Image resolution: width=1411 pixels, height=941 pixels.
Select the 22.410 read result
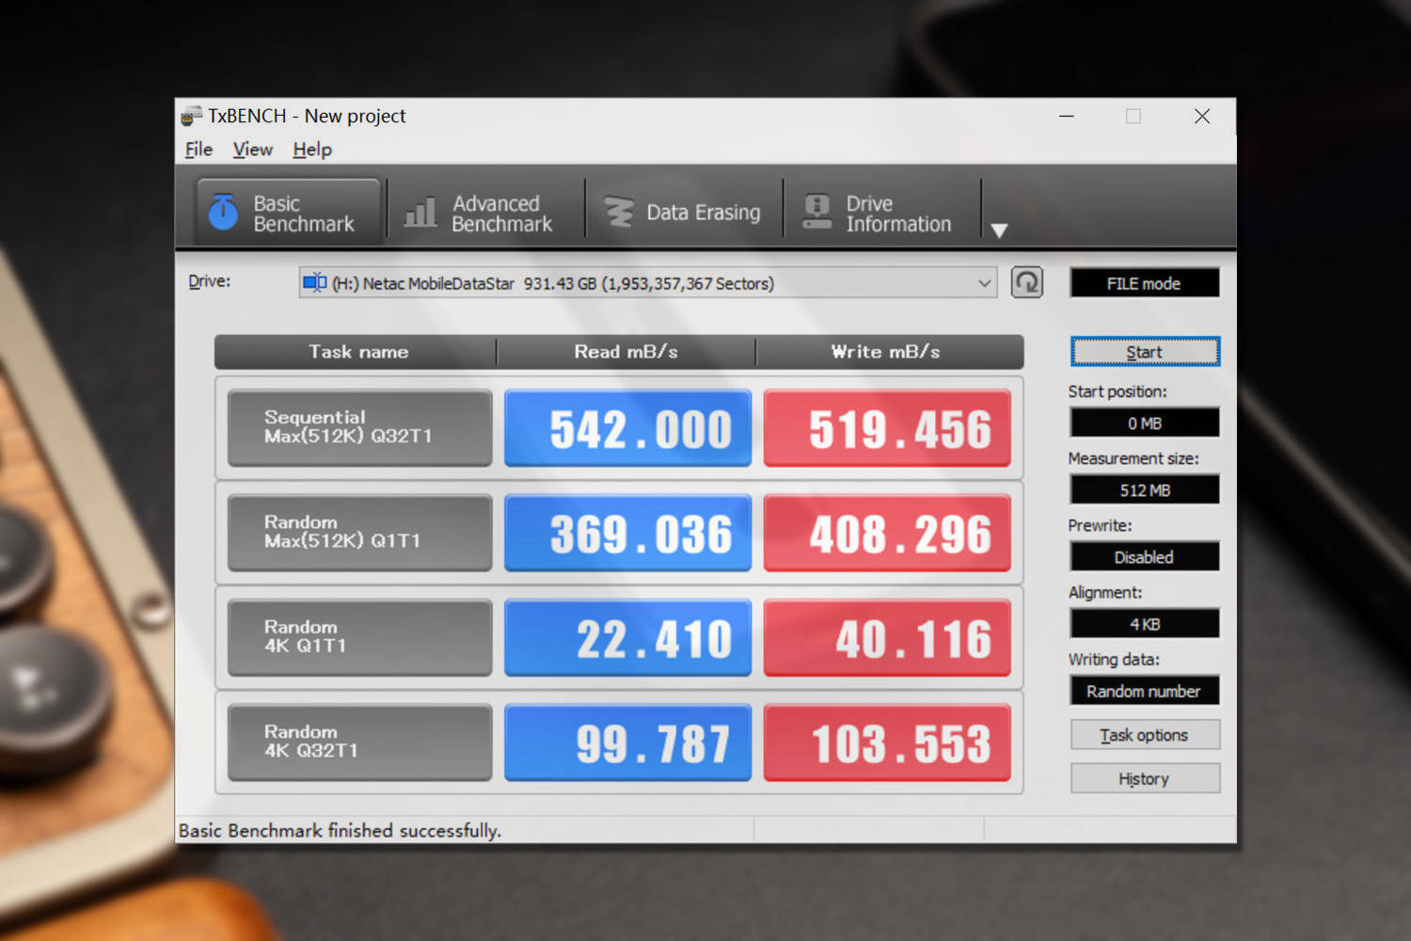(x=628, y=637)
